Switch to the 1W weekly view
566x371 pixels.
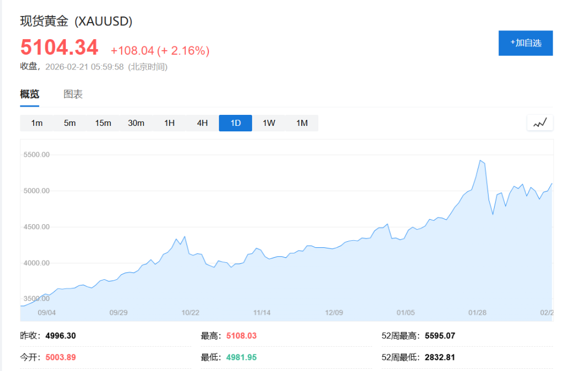(x=269, y=123)
